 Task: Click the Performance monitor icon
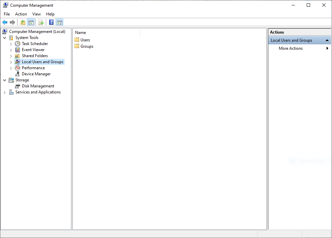click(x=18, y=68)
